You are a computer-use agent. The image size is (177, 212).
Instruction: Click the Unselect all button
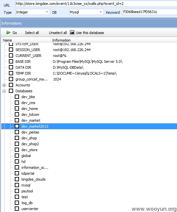click(58, 33)
